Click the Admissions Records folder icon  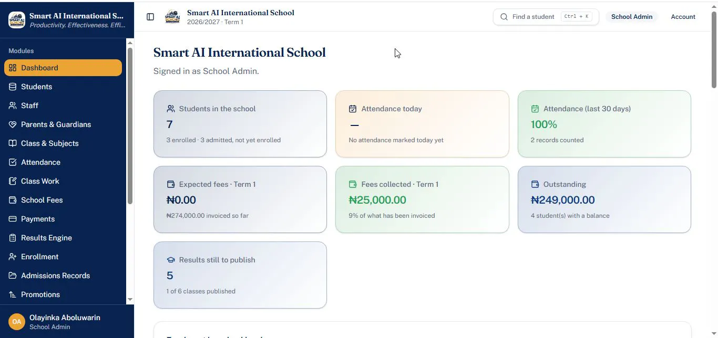click(x=13, y=276)
